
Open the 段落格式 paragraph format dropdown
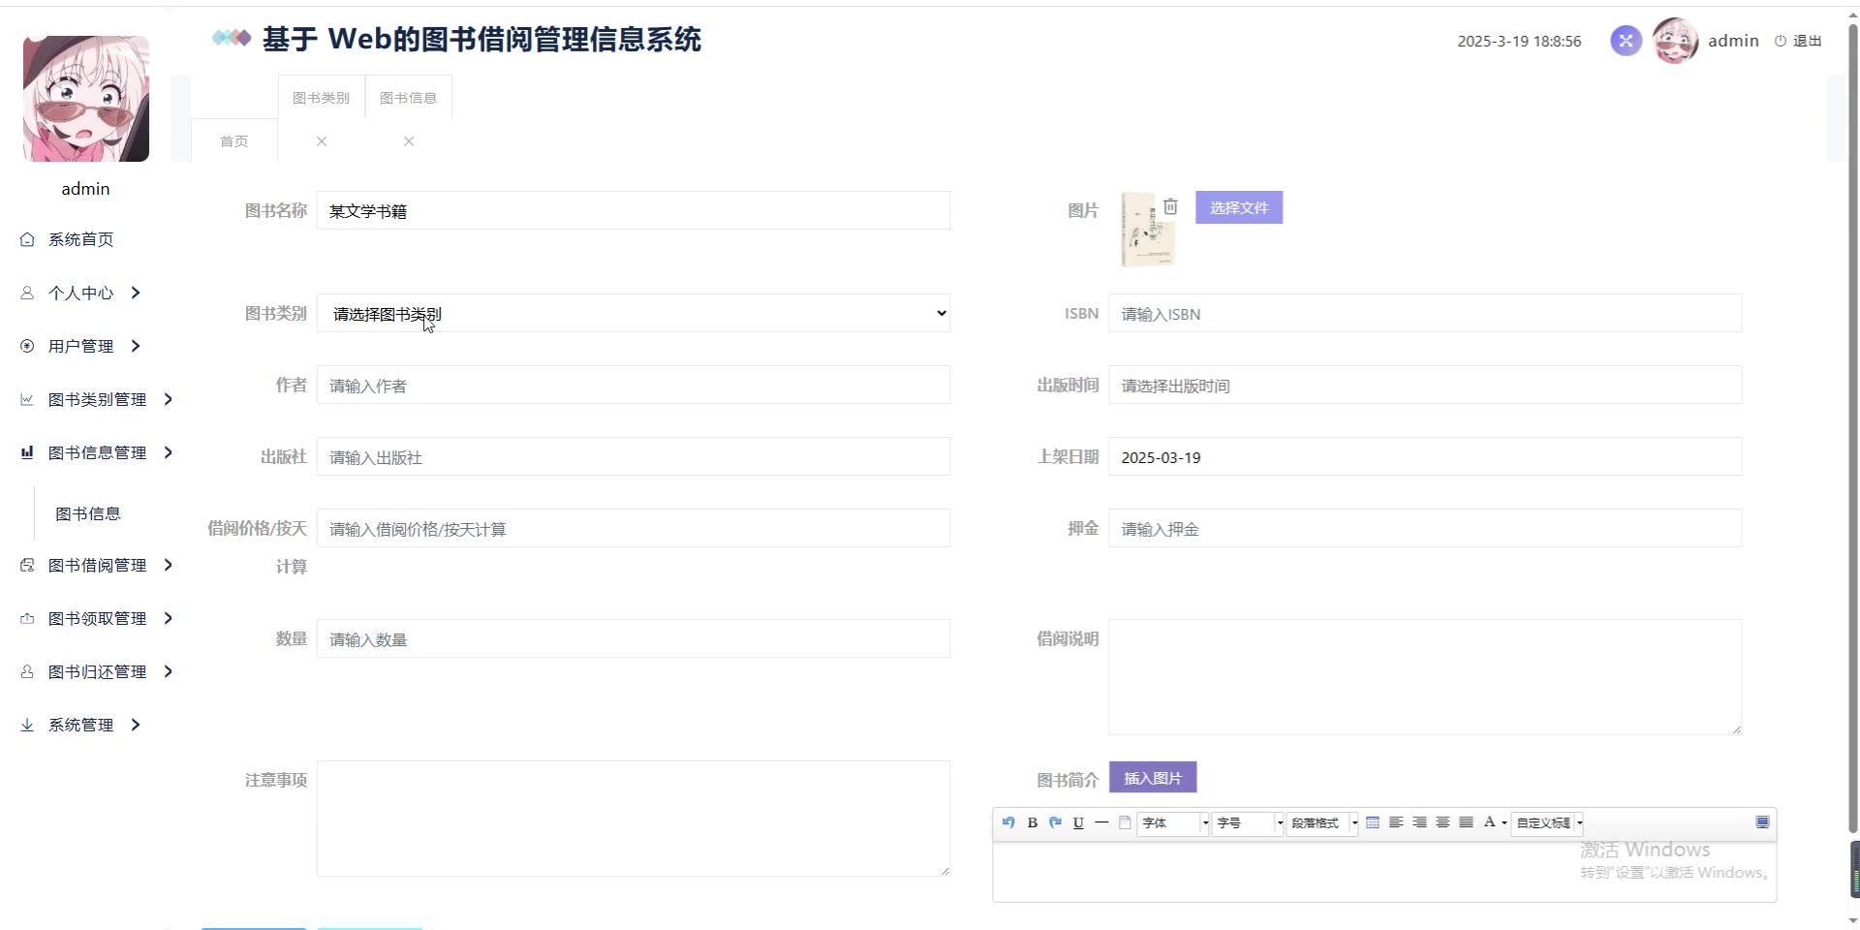[x=1322, y=823]
